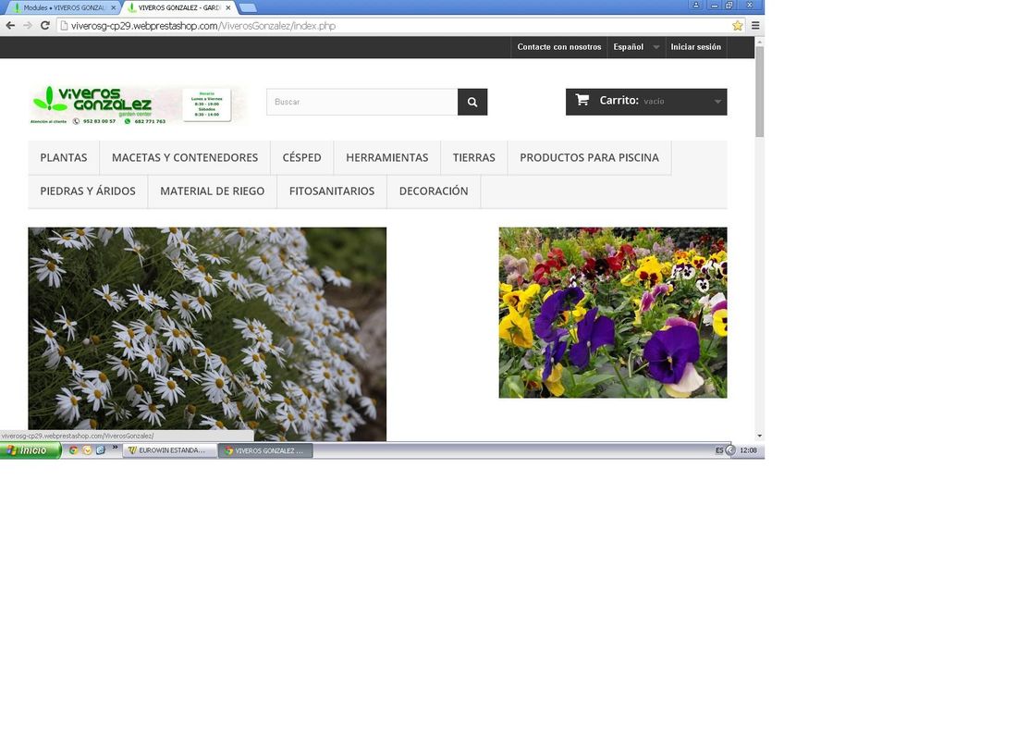Open the Chrome hamburger menu

755,26
